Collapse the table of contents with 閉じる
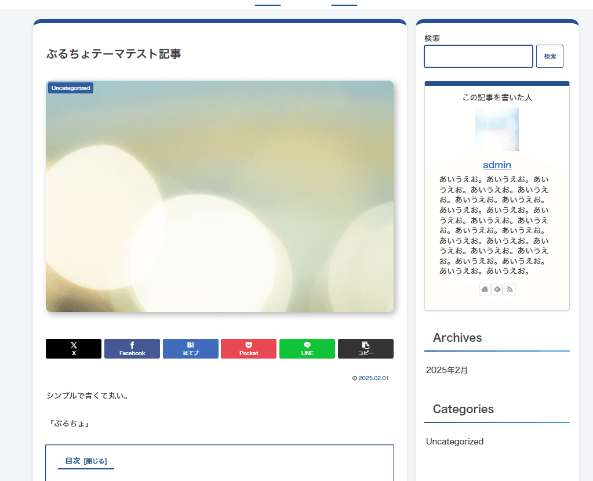Viewport: 593px width, 481px height. pyautogui.click(x=95, y=461)
